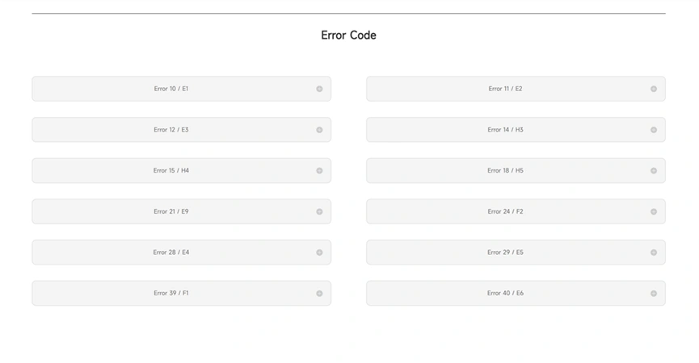Open plus icon beside Error 39 / F1
The height and width of the screenshot is (363, 699).
(319, 294)
